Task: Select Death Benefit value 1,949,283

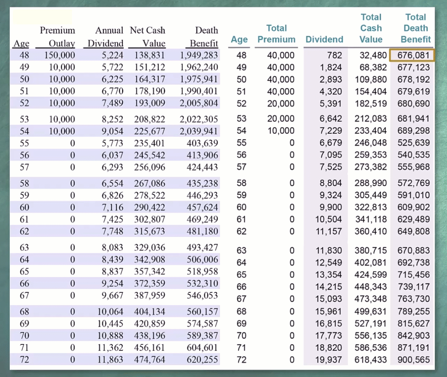Action: [199, 55]
